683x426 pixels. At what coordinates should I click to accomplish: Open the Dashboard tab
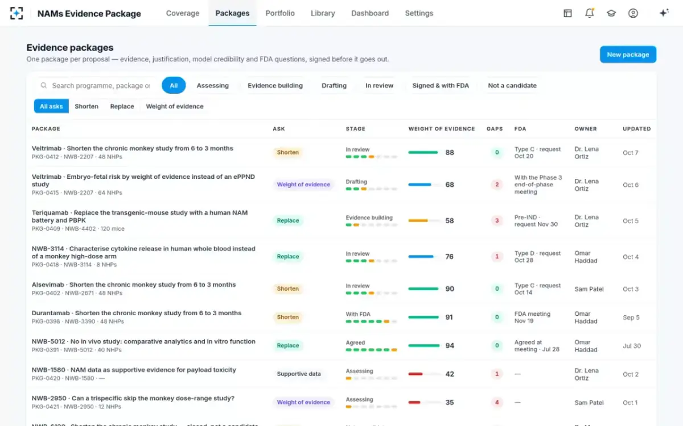pos(370,13)
